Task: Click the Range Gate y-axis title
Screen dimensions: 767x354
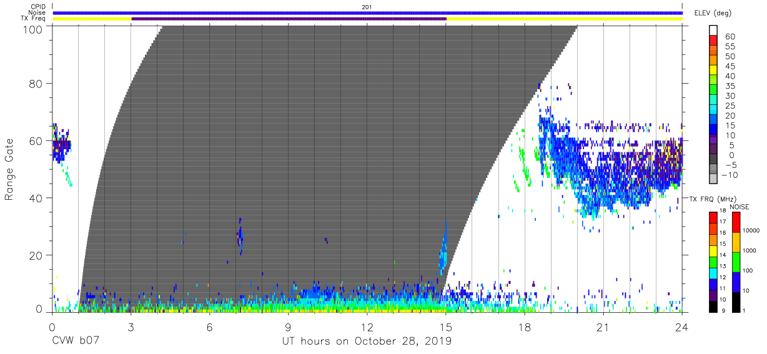Action: pyautogui.click(x=9, y=170)
